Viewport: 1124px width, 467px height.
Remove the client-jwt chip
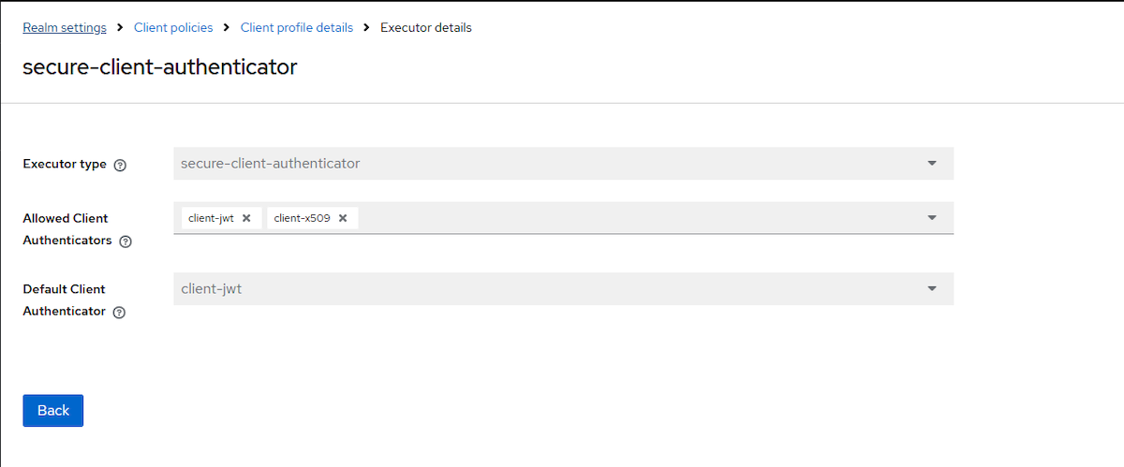click(246, 218)
